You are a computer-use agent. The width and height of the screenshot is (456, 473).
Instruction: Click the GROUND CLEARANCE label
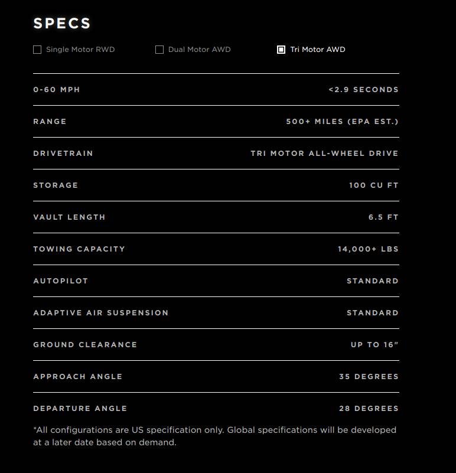[x=85, y=345]
